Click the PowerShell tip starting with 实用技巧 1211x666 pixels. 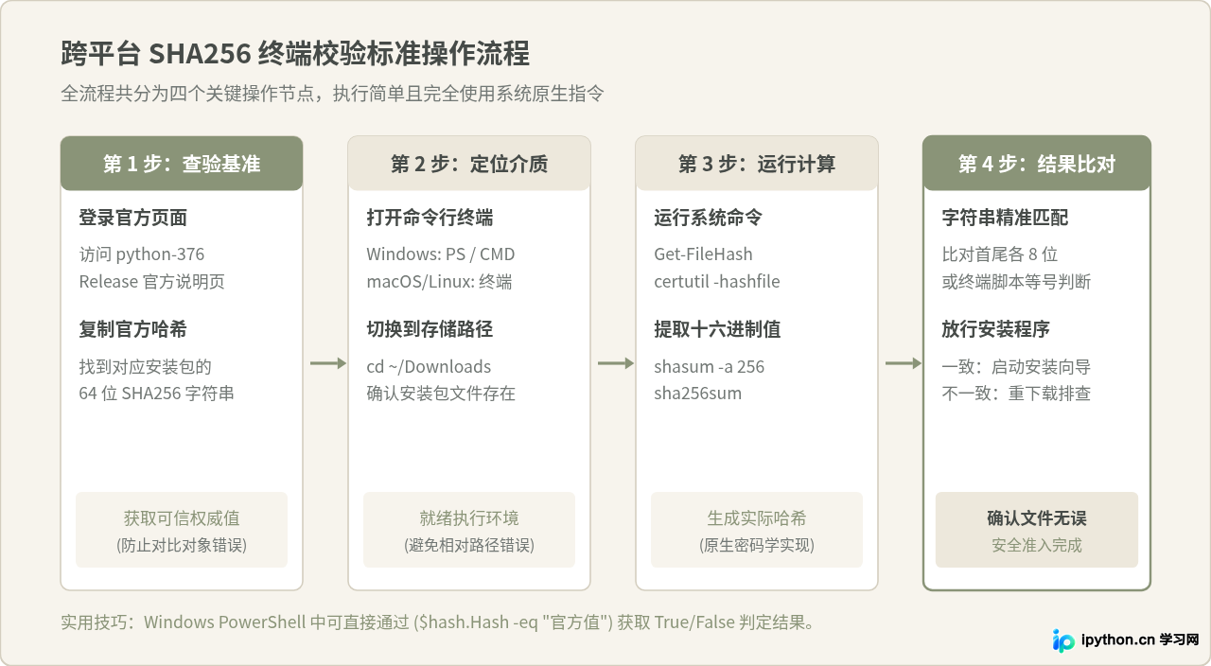438,622
